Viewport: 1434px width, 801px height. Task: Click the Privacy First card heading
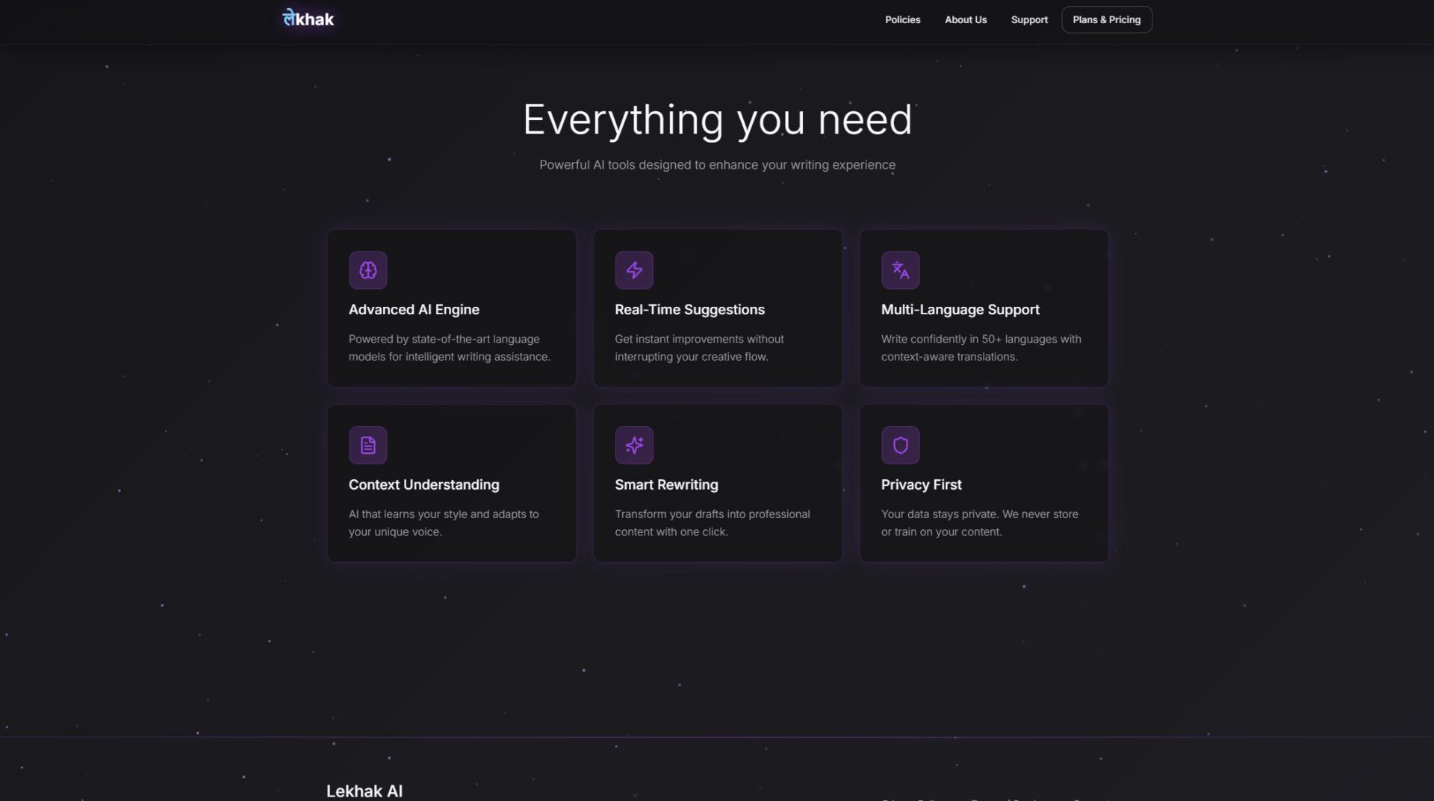(921, 485)
